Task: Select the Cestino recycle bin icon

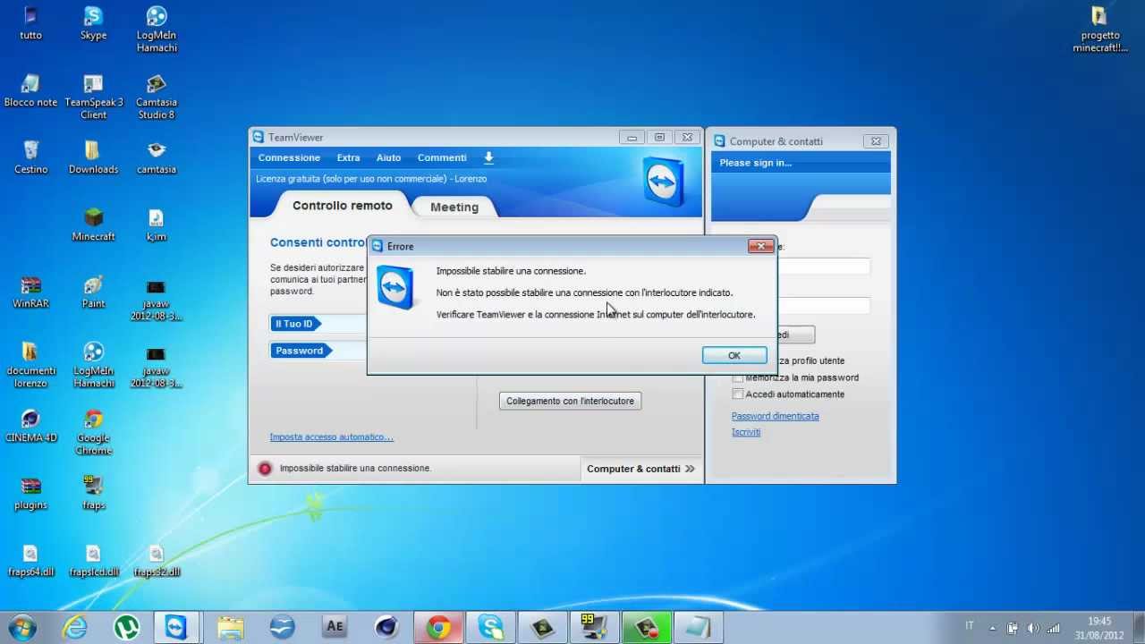Action: coord(30,157)
